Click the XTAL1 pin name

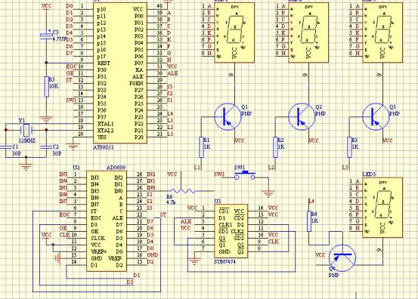pyautogui.click(x=106, y=124)
